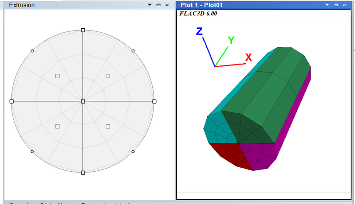
Task: Open the Extrusion panel dropdown arrow menu
Action: [x=150, y=4]
